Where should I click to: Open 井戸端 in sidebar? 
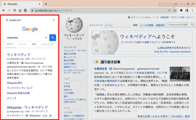click(x=67, y=86)
